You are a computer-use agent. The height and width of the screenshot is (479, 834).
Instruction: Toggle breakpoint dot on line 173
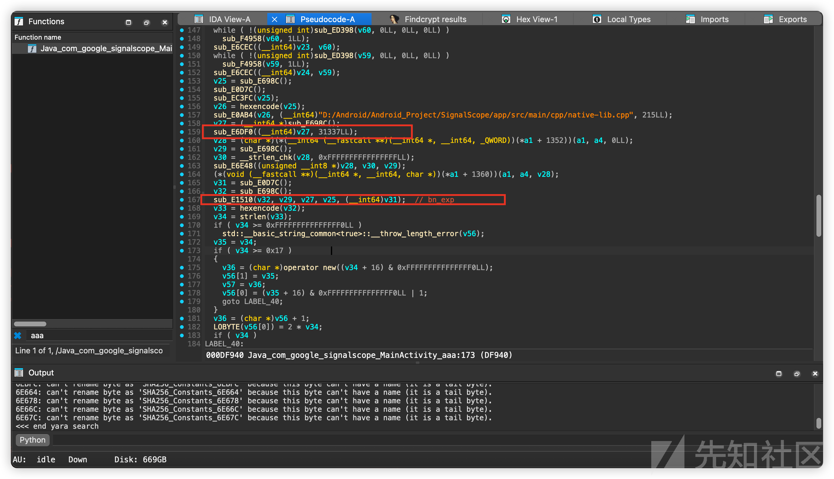click(182, 251)
